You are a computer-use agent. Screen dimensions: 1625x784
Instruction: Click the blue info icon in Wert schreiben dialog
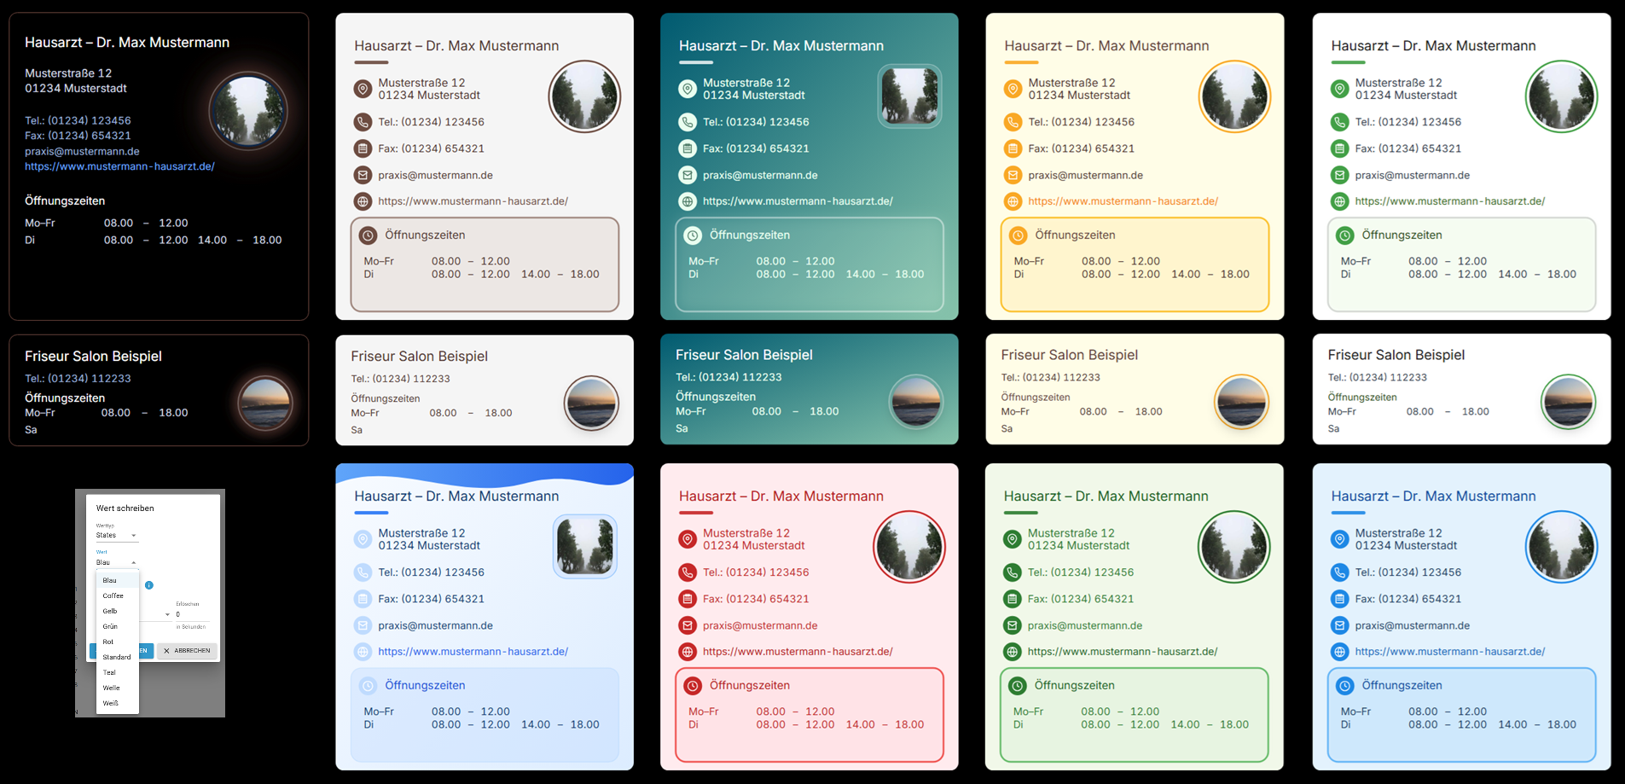point(149,585)
